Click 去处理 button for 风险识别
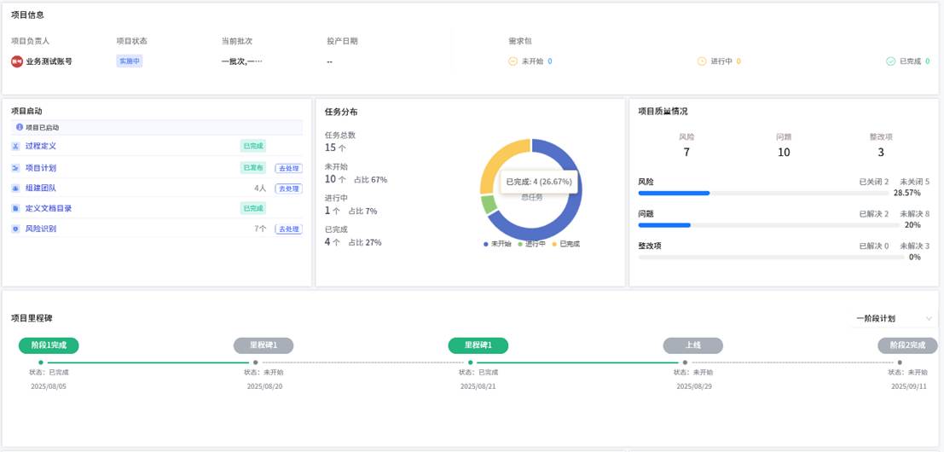The width and height of the screenshot is (944, 452). point(288,229)
